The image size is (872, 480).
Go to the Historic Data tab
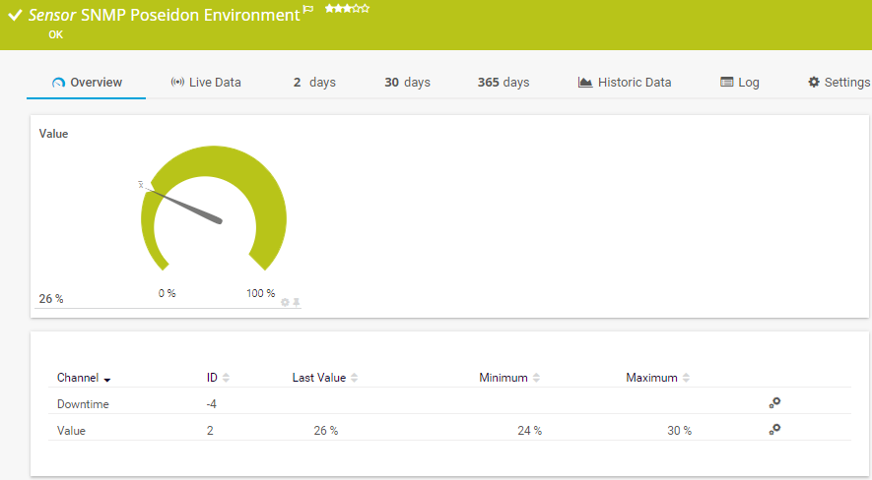click(625, 83)
